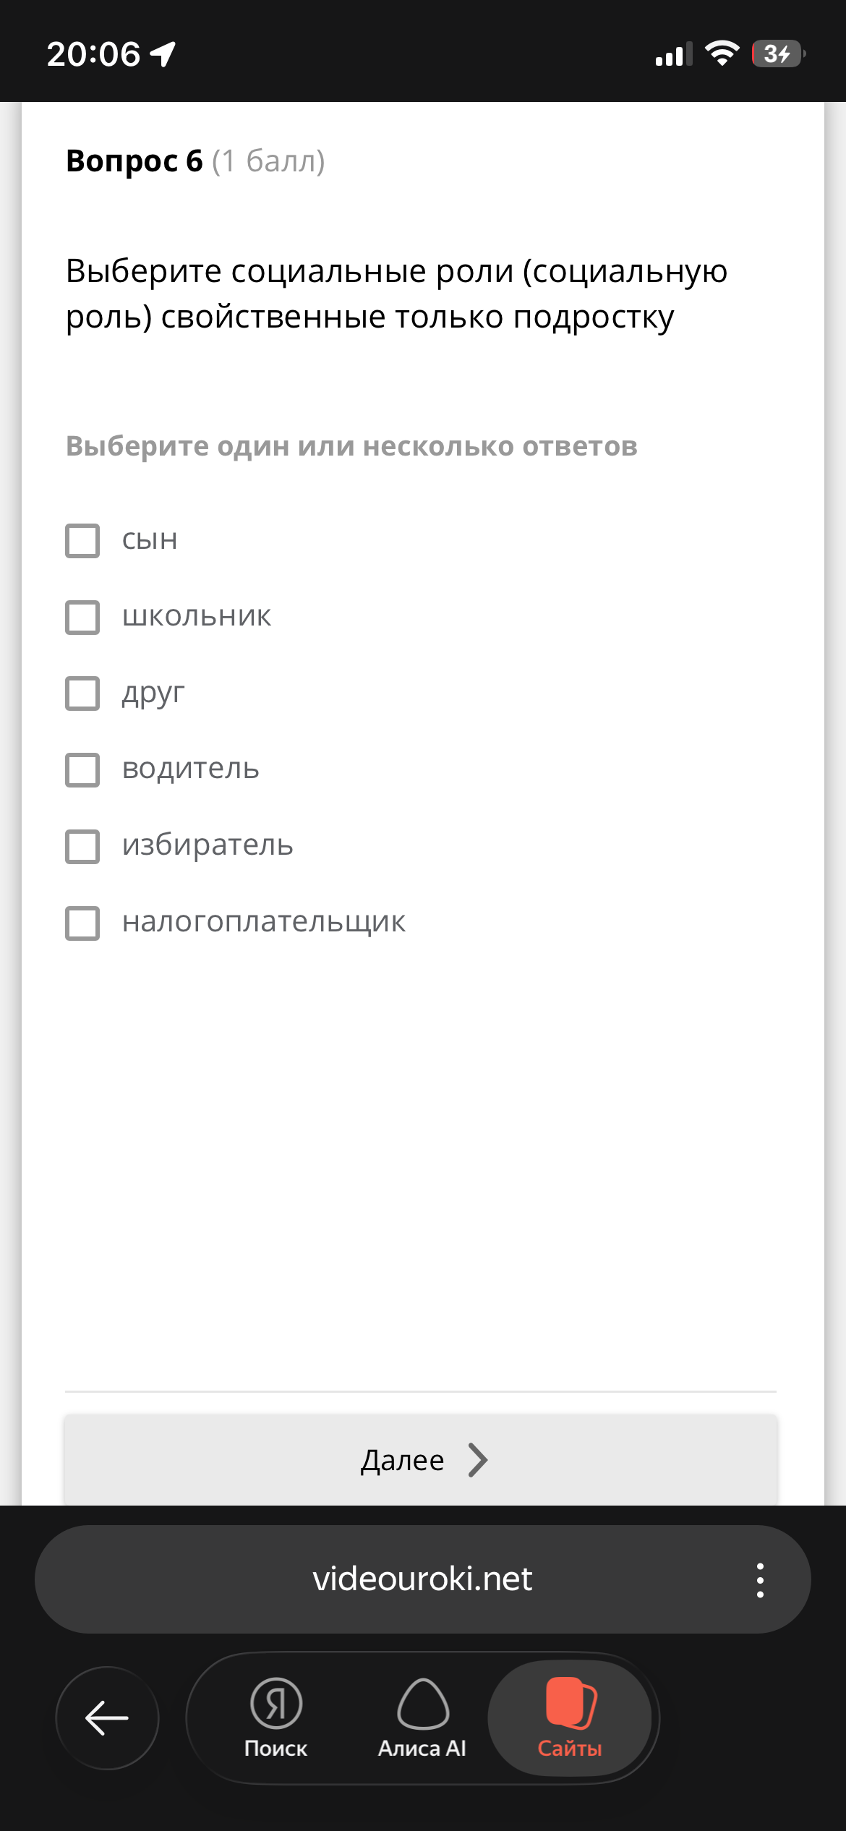
Task: Tap the chevron arrow on the Далее button
Action: pyautogui.click(x=477, y=1459)
